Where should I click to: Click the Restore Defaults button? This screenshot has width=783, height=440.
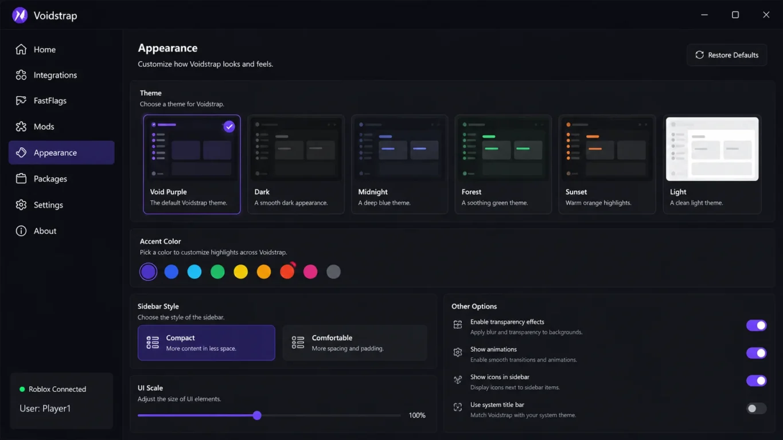pos(727,55)
